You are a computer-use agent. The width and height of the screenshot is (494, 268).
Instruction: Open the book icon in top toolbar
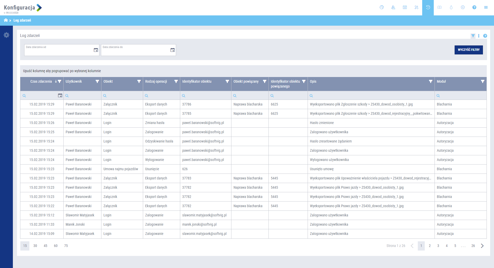tap(439, 7)
